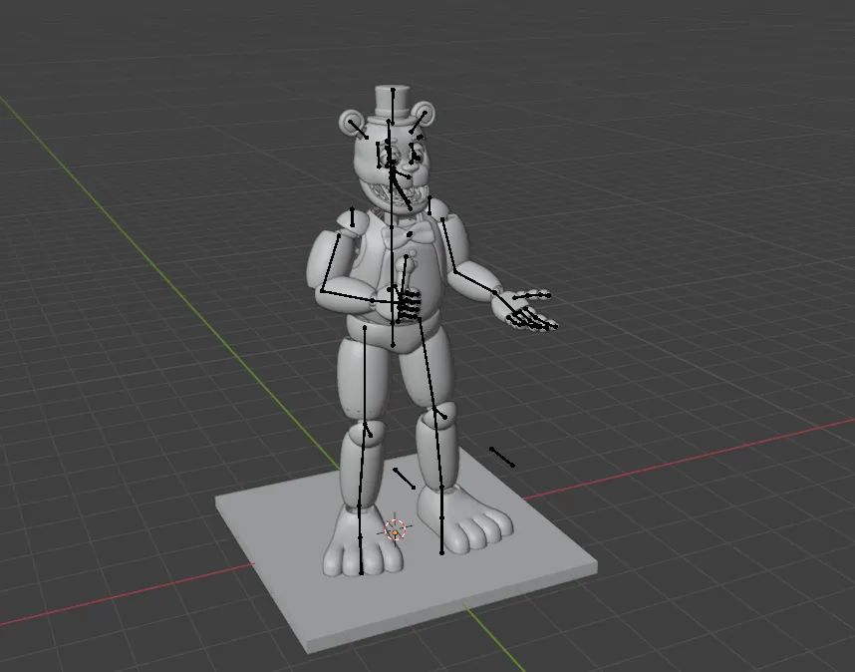Image resolution: width=855 pixels, height=672 pixels.
Task: Select the short detached bone between the legs
Action: coord(404,478)
